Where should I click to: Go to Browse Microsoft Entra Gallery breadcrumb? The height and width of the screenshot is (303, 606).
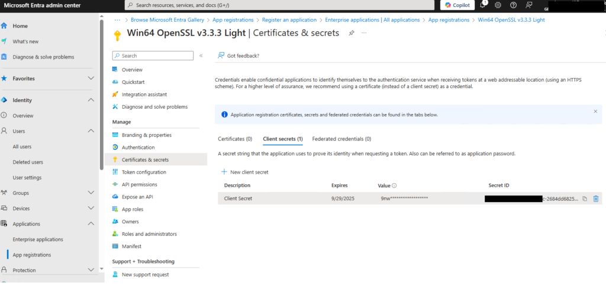point(167,19)
